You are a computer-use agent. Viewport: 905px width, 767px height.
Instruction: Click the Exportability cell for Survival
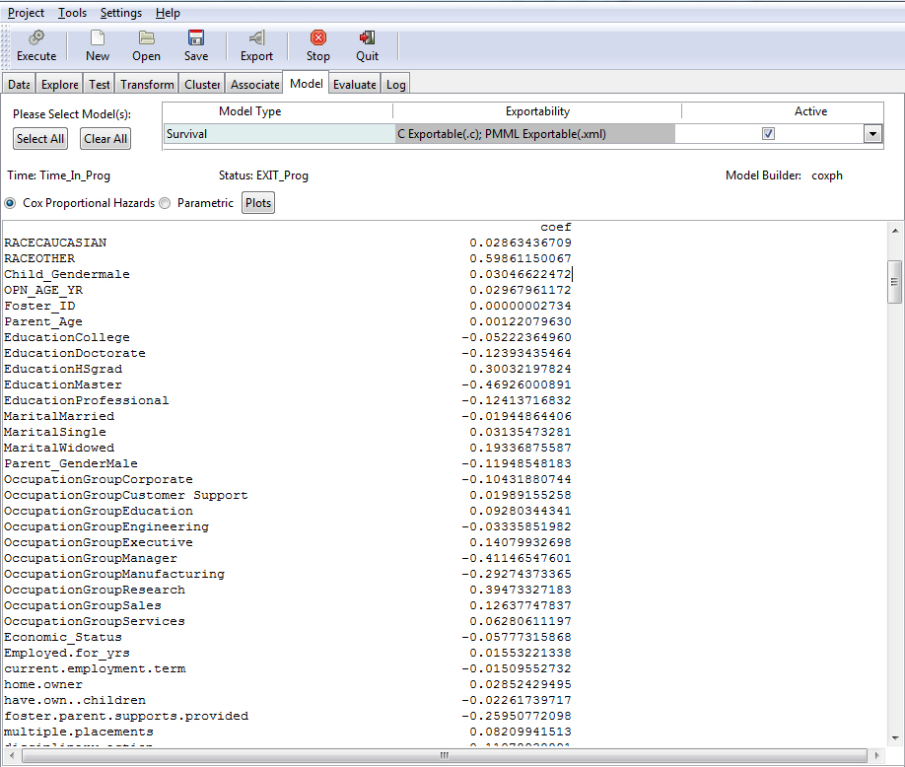tap(535, 134)
